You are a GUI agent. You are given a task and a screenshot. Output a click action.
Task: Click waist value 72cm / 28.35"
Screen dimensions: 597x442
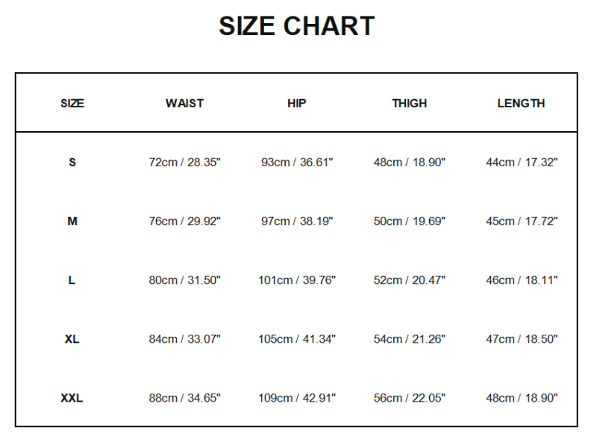(185, 162)
